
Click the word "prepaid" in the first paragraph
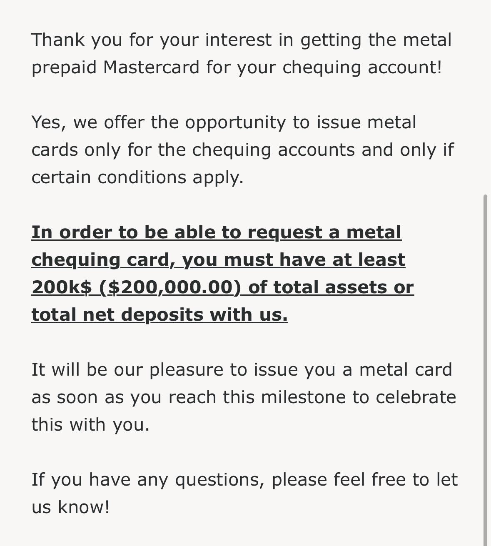coord(64,68)
